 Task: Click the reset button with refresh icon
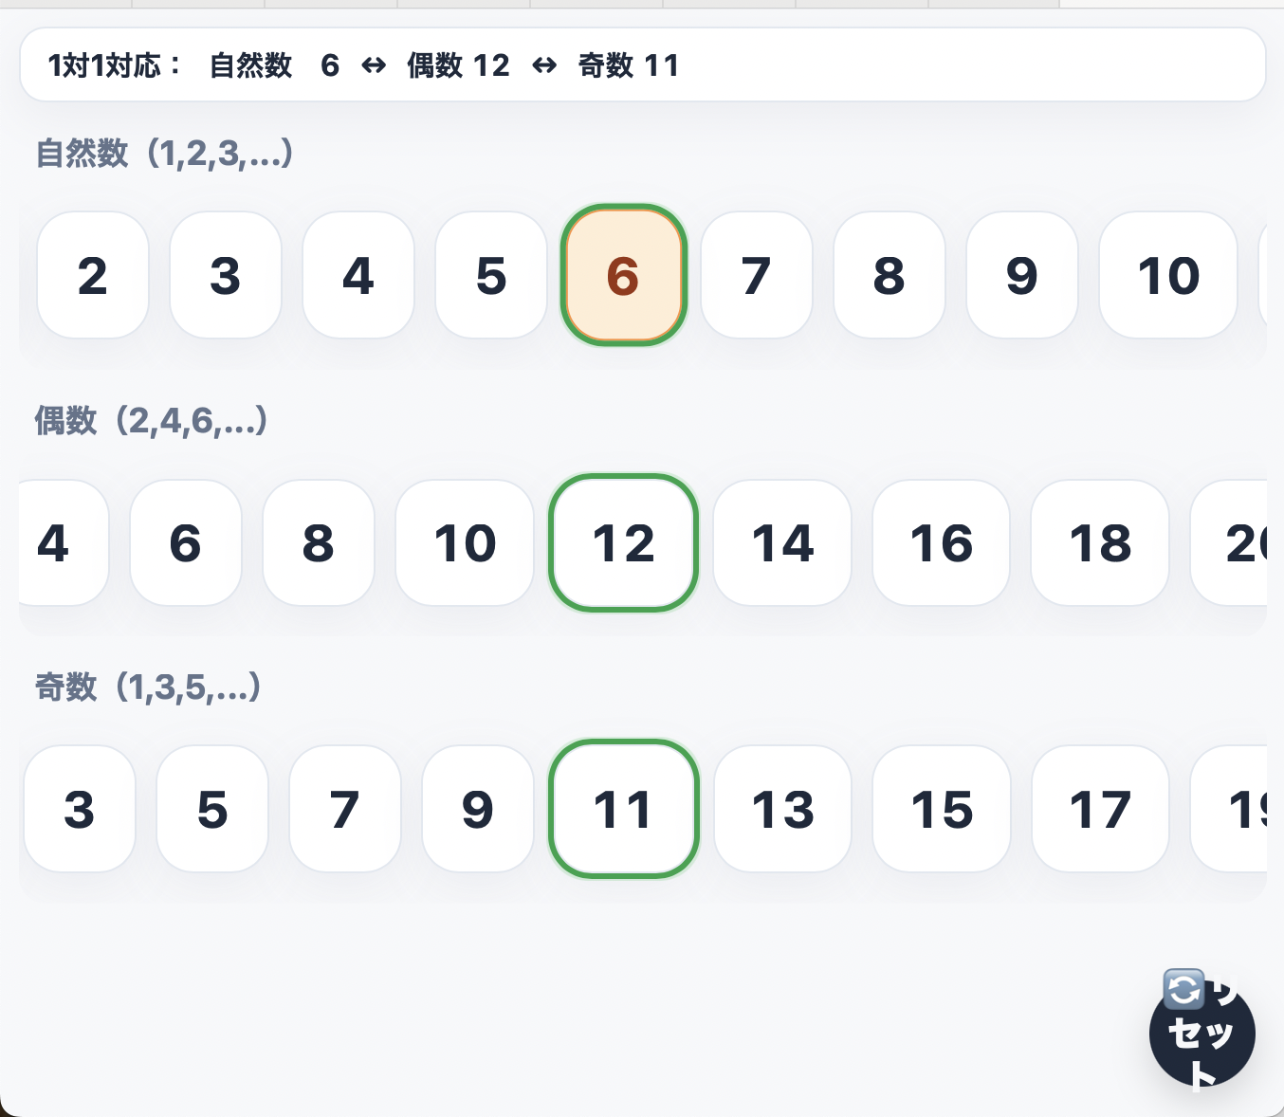point(1201,1033)
